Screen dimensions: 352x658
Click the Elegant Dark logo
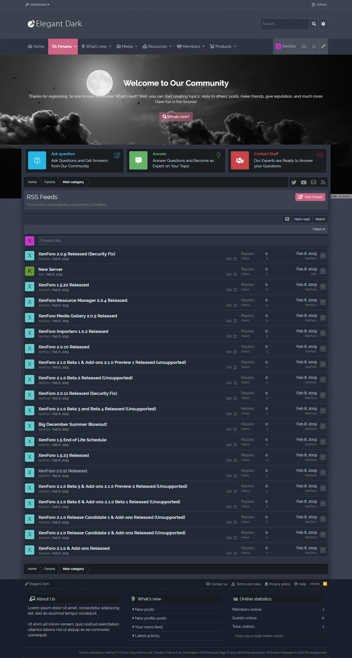coord(55,24)
